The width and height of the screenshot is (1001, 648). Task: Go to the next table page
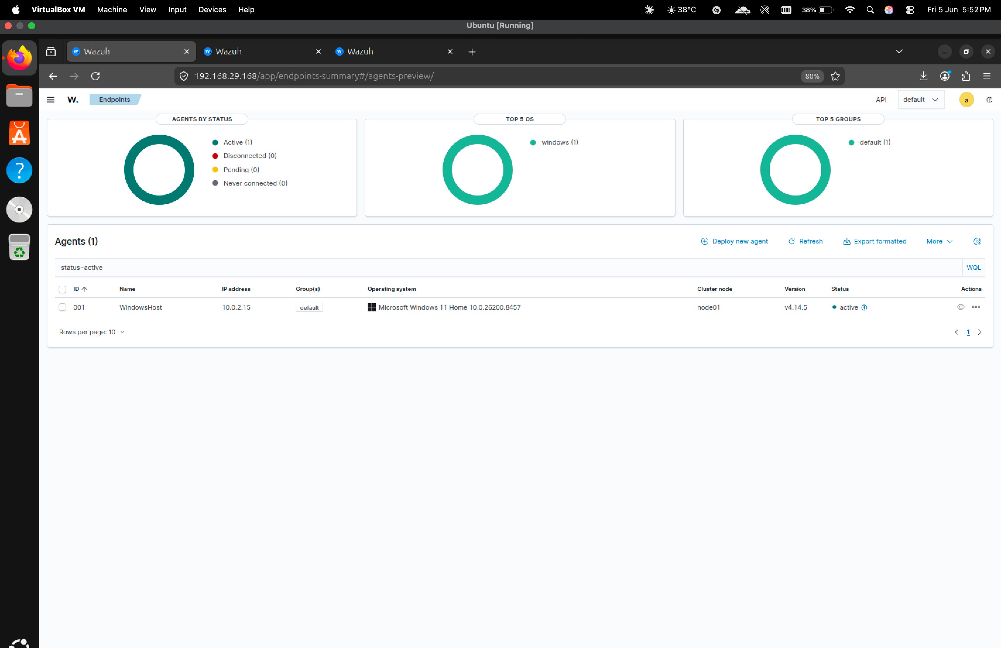[x=980, y=332]
